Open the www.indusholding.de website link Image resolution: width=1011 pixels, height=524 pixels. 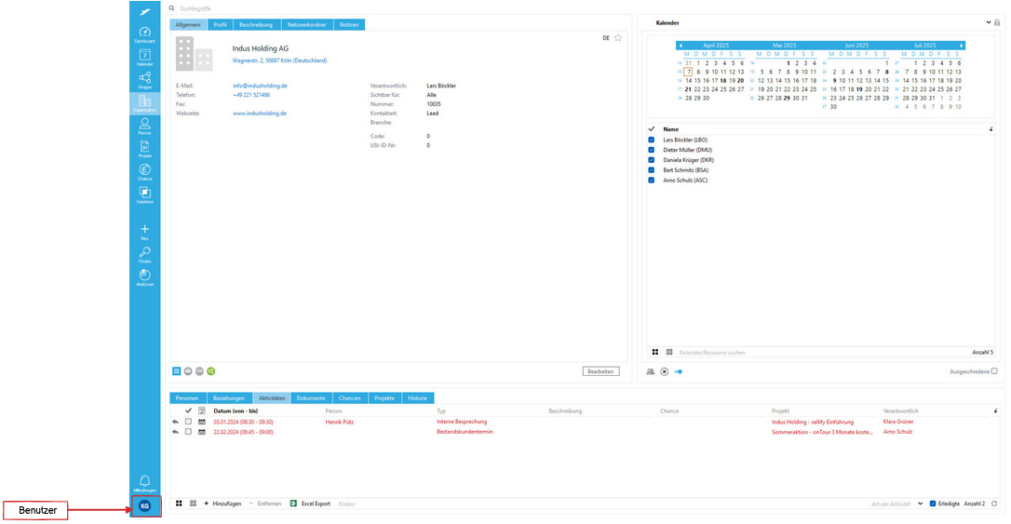259,113
